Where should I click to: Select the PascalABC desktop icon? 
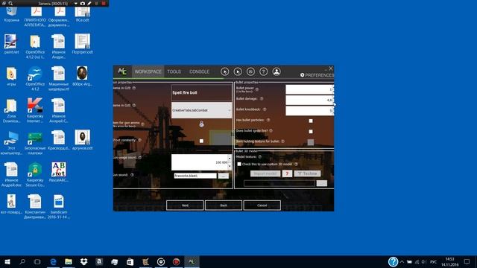click(x=59, y=172)
